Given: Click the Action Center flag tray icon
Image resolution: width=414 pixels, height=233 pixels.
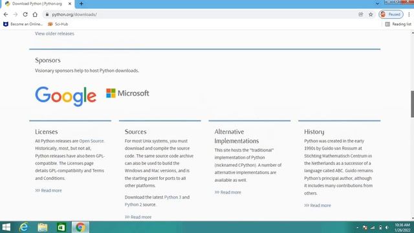Looking at the screenshot, I should (365, 227).
